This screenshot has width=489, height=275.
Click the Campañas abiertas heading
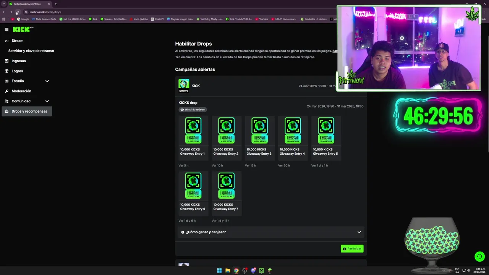click(x=195, y=70)
